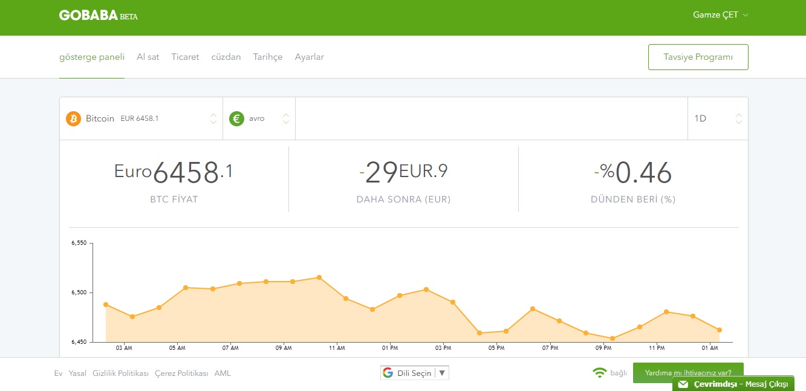Open the Çerez Politikası link
The height and width of the screenshot is (391, 806).
(181, 373)
